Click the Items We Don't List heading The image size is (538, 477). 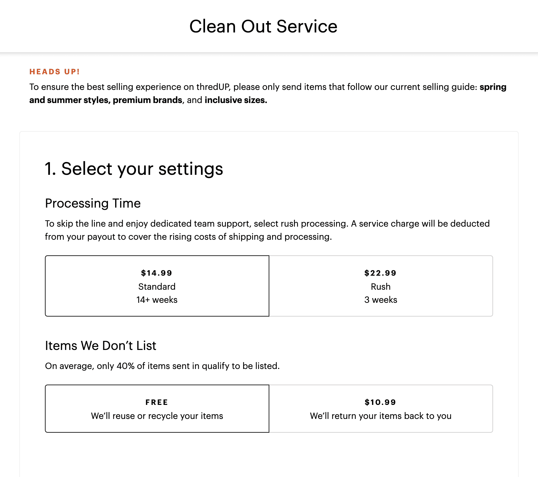(100, 346)
